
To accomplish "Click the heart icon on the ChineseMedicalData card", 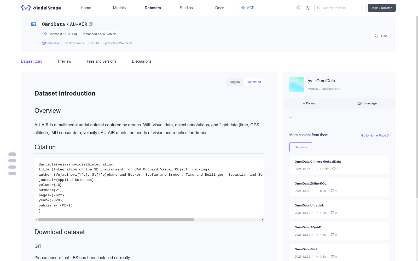I will point(334,169).
